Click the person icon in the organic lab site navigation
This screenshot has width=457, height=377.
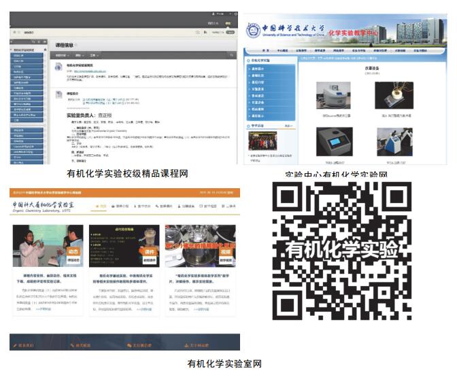point(179,206)
